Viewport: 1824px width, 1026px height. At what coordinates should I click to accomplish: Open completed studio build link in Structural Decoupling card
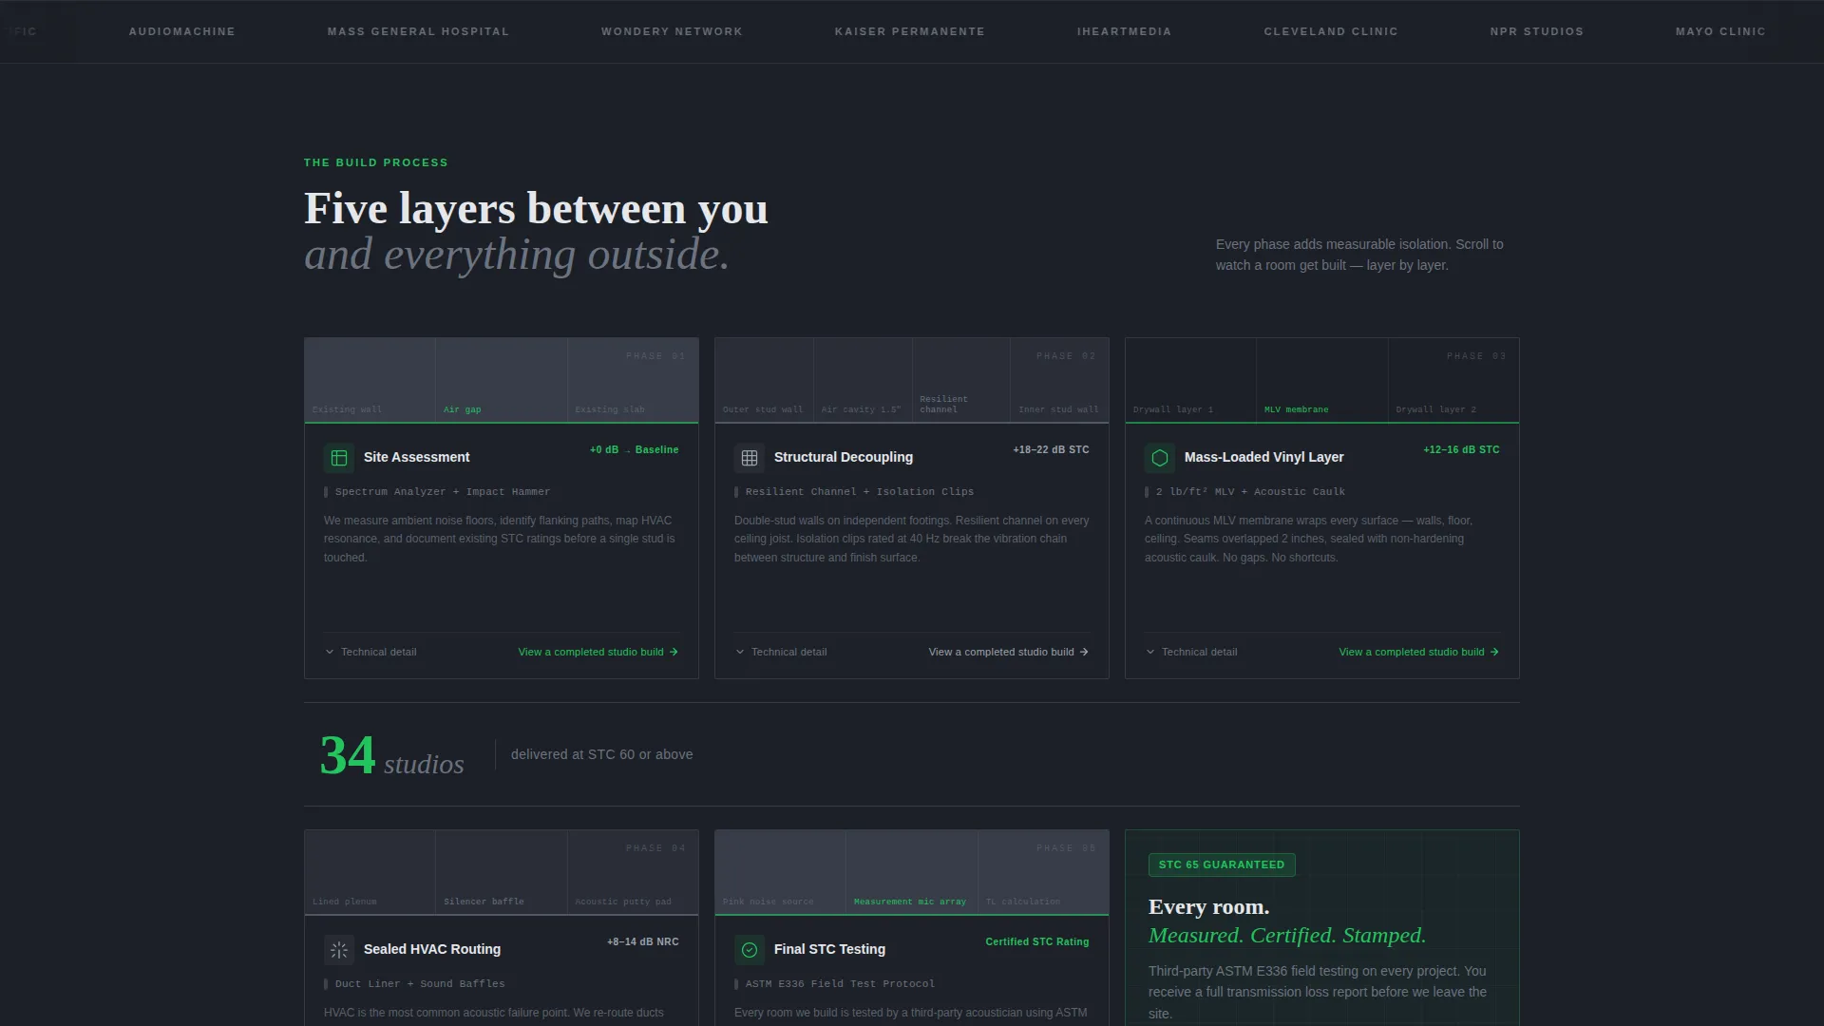(1009, 652)
